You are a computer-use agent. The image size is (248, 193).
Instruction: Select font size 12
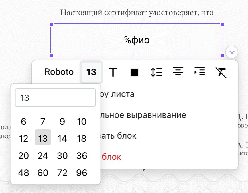tap(23, 139)
